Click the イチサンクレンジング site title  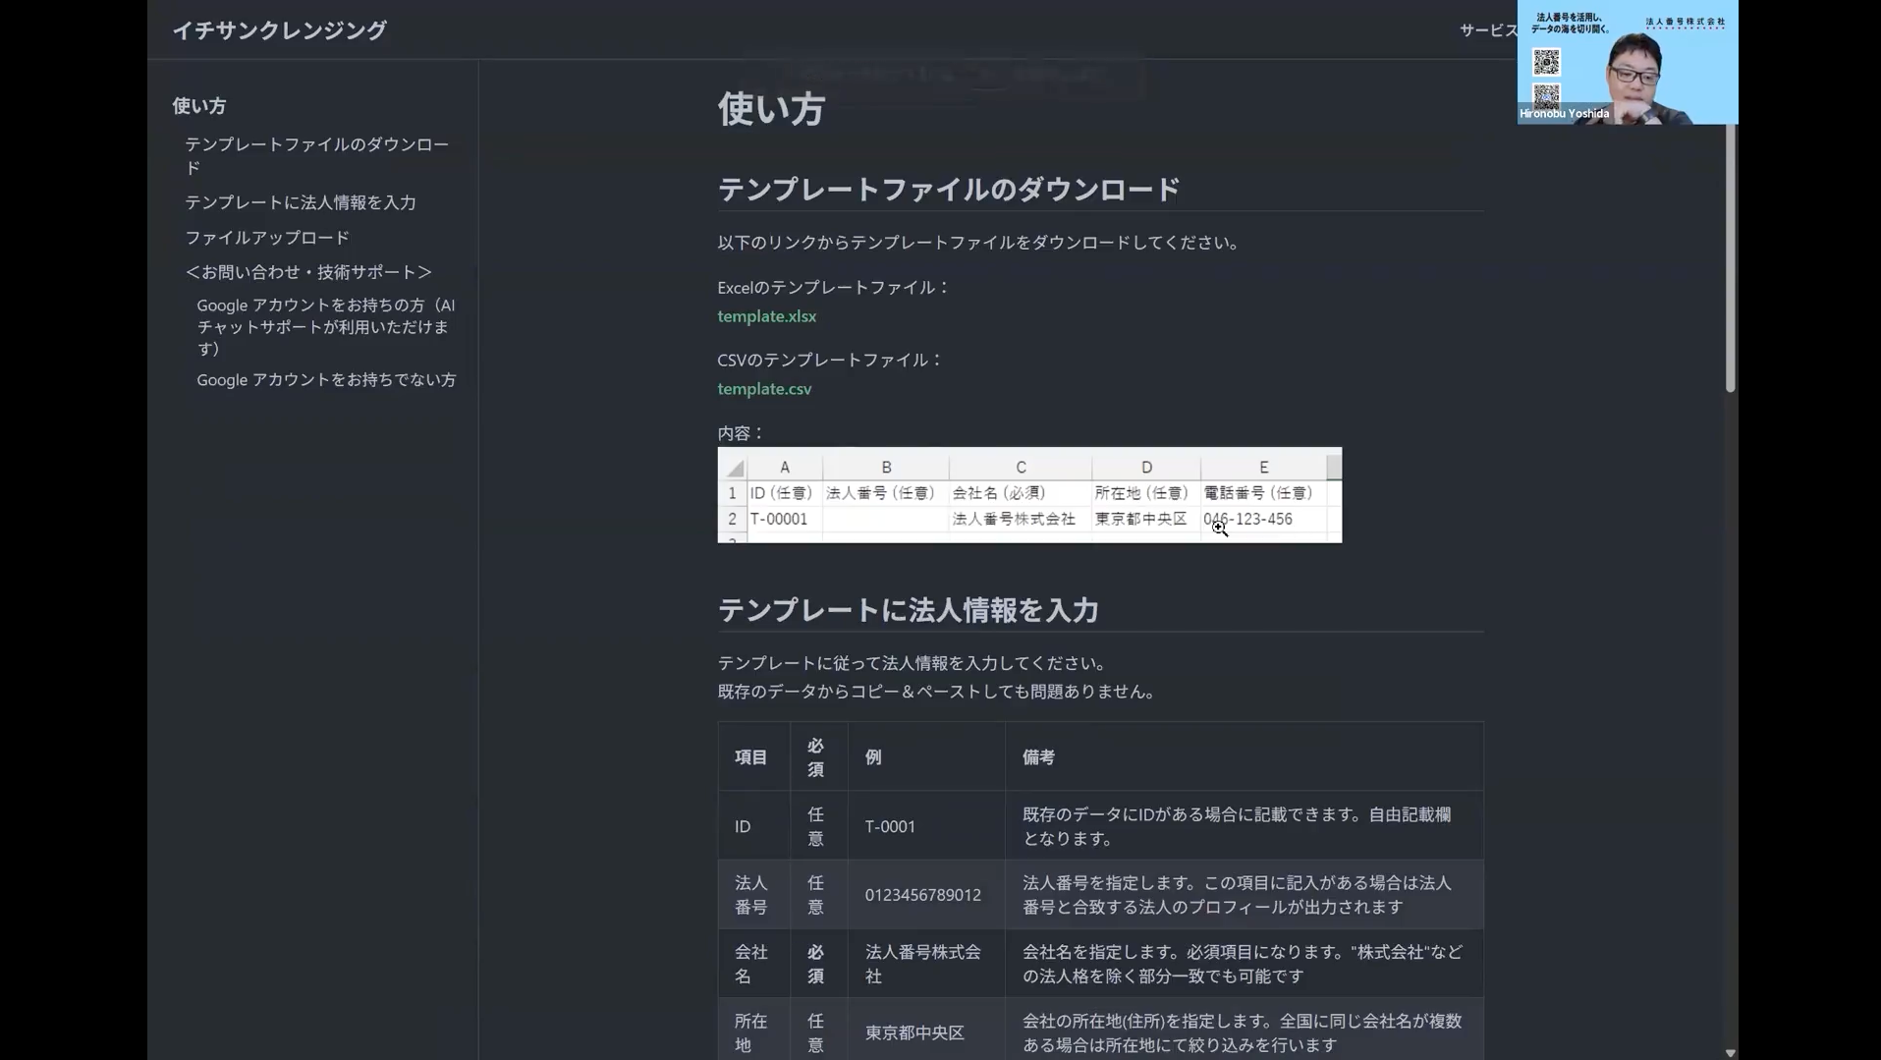tap(279, 30)
